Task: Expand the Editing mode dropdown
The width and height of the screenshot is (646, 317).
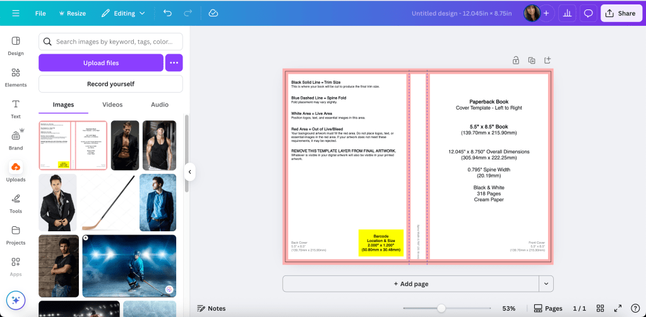Action: [123, 13]
